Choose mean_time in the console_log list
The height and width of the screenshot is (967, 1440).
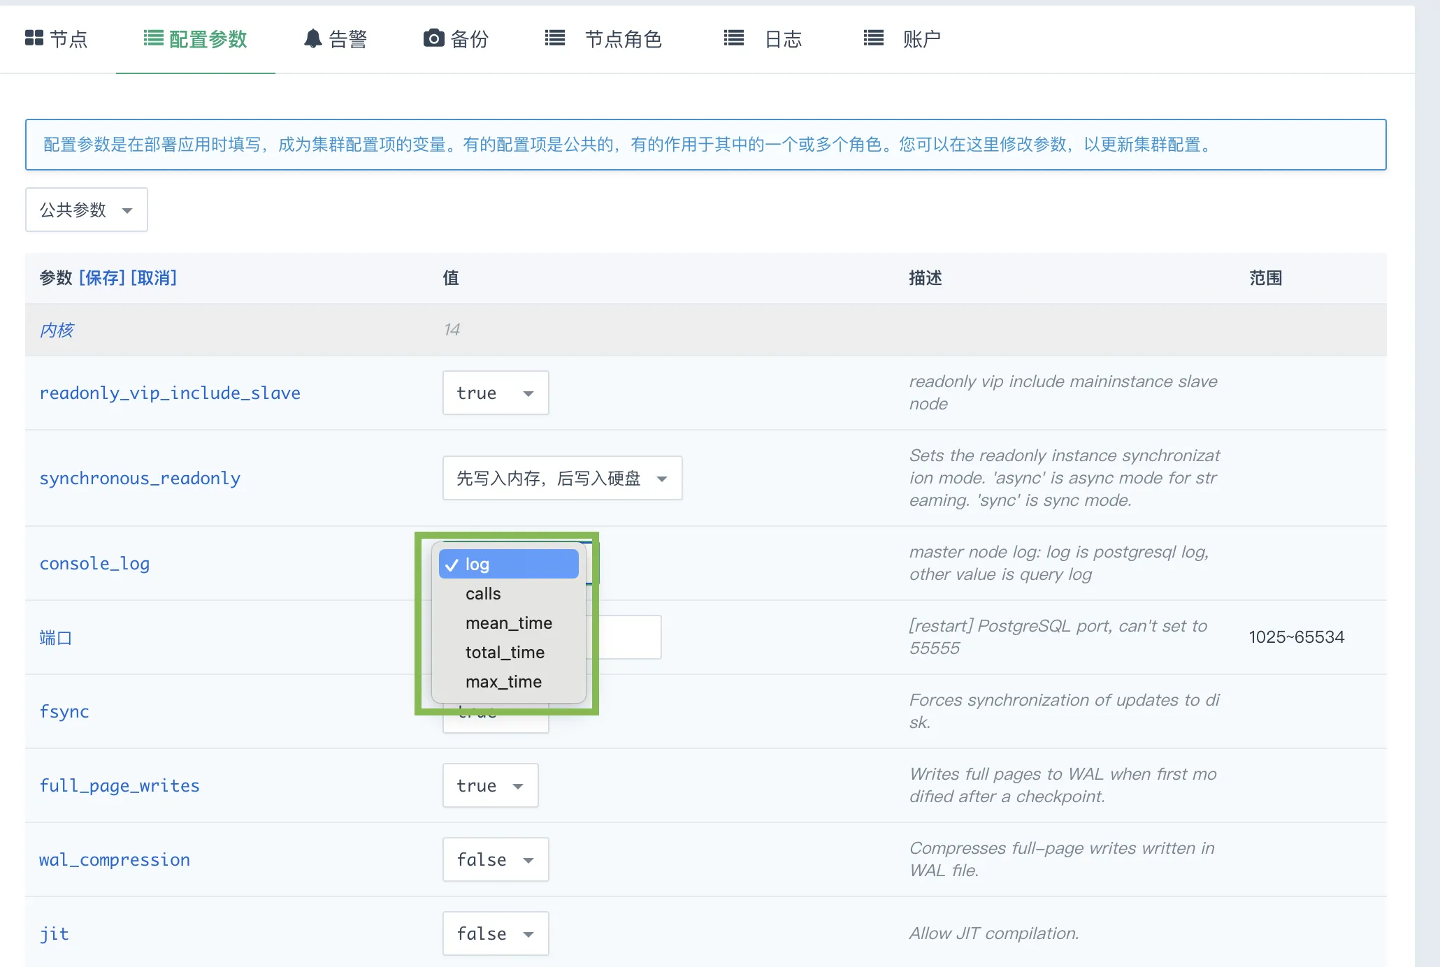(509, 623)
